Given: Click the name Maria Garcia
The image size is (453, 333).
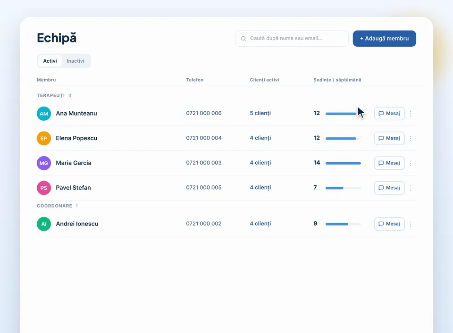Looking at the screenshot, I should 74,163.
